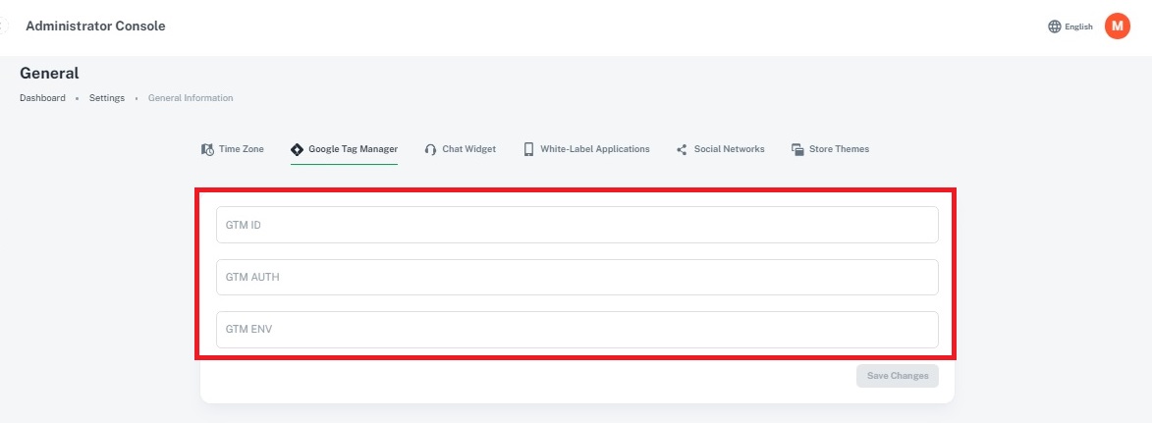Select the White-Label Applications tab
This screenshot has width=1152, height=423.
pyautogui.click(x=594, y=149)
